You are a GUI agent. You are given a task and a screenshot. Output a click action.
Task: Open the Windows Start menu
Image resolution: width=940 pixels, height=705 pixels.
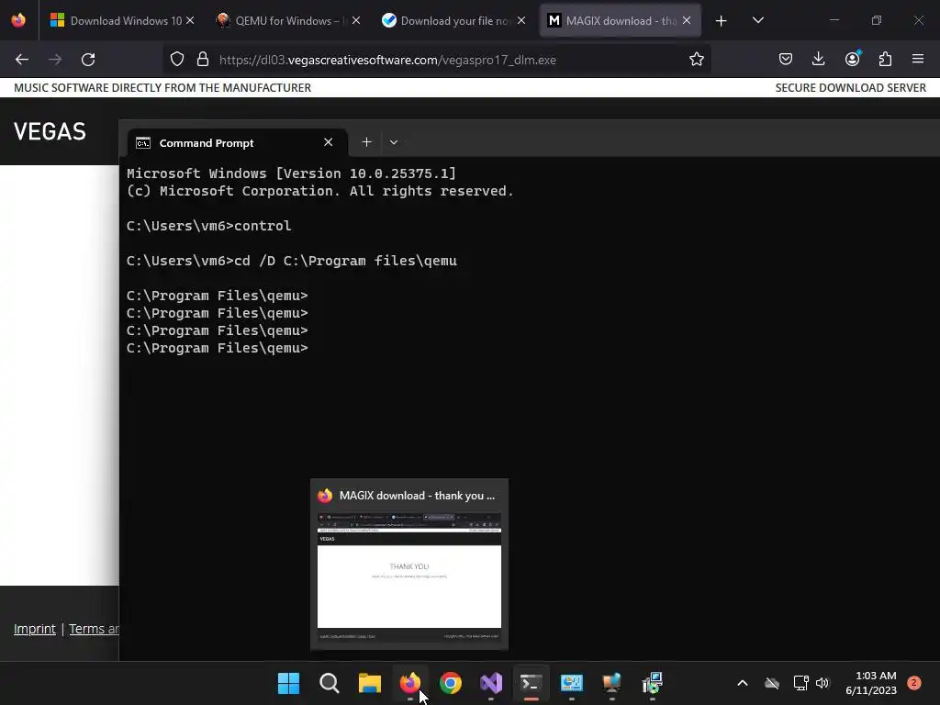(288, 683)
